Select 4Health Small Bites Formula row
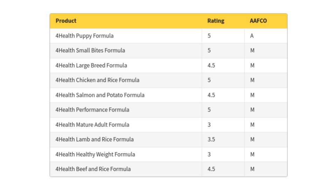 tap(168, 50)
